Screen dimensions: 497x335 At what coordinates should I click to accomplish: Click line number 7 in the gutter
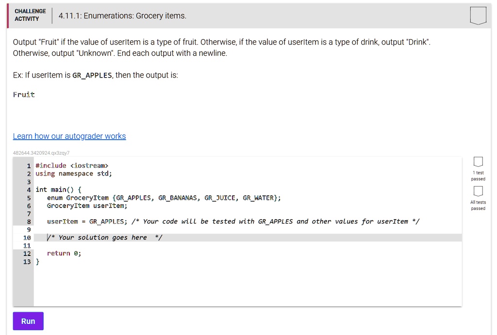[29, 214]
